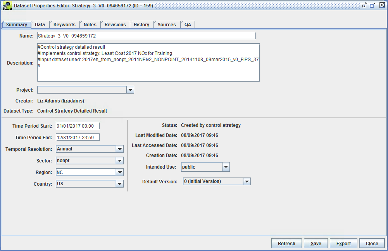Screen dimensions: 388x251
Task: View the Revisions tab
Action: tap(115, 24)
